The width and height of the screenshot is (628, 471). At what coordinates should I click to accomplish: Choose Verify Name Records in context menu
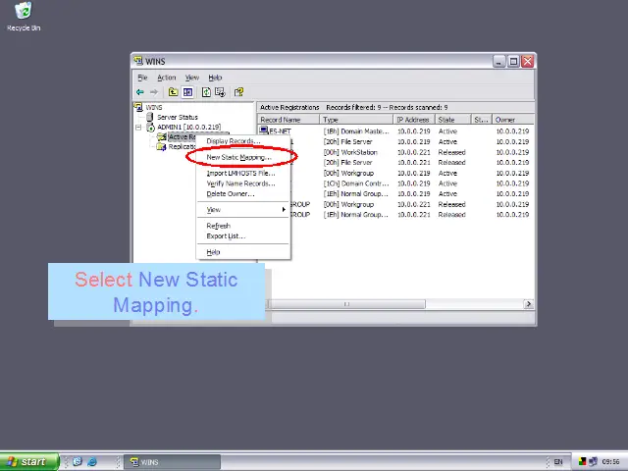(x=243, y=183)
